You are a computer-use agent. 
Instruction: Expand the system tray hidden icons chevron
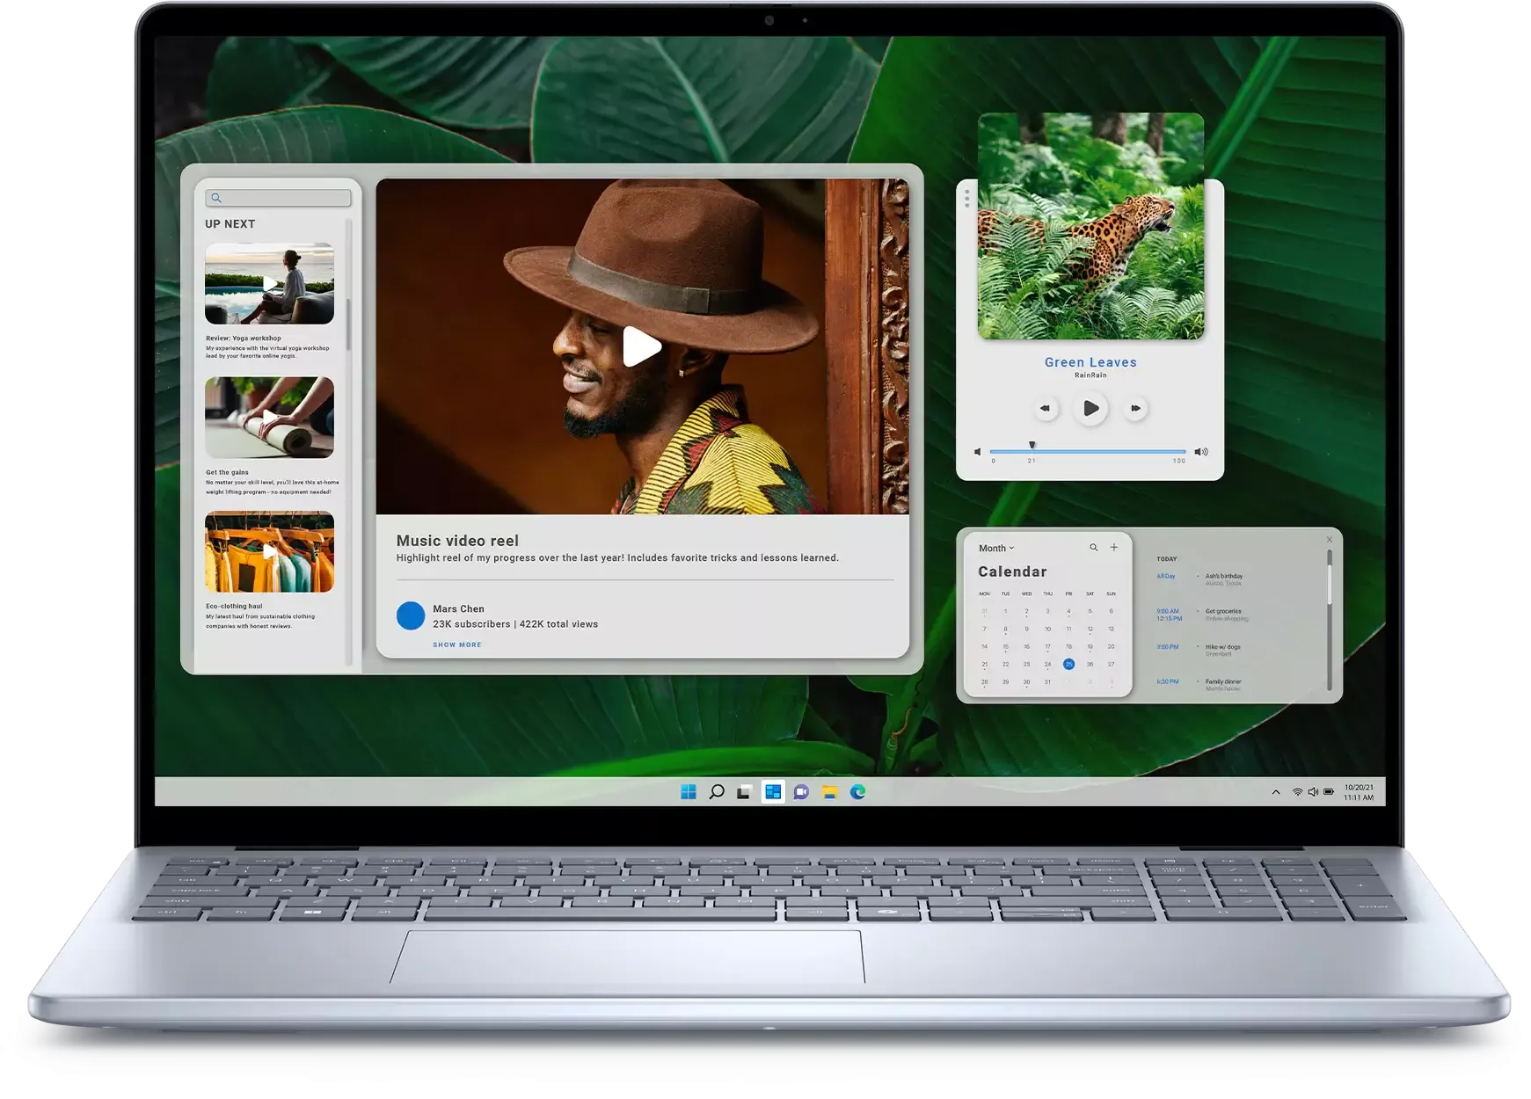click(x=1276, y=792)
